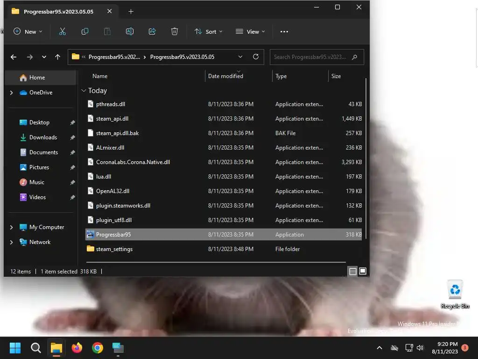Click the Cut scissors icon
Screen dimensions: 478x359
(x=63, y=31)
